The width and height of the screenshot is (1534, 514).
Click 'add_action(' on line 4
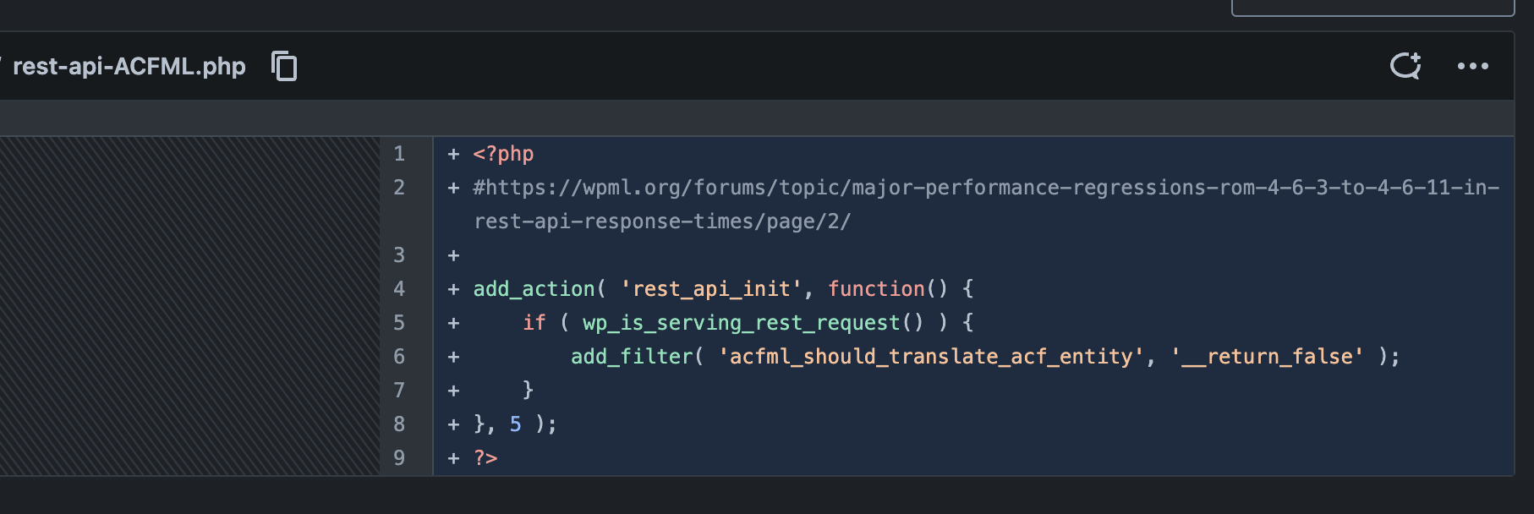pos(540,289)
